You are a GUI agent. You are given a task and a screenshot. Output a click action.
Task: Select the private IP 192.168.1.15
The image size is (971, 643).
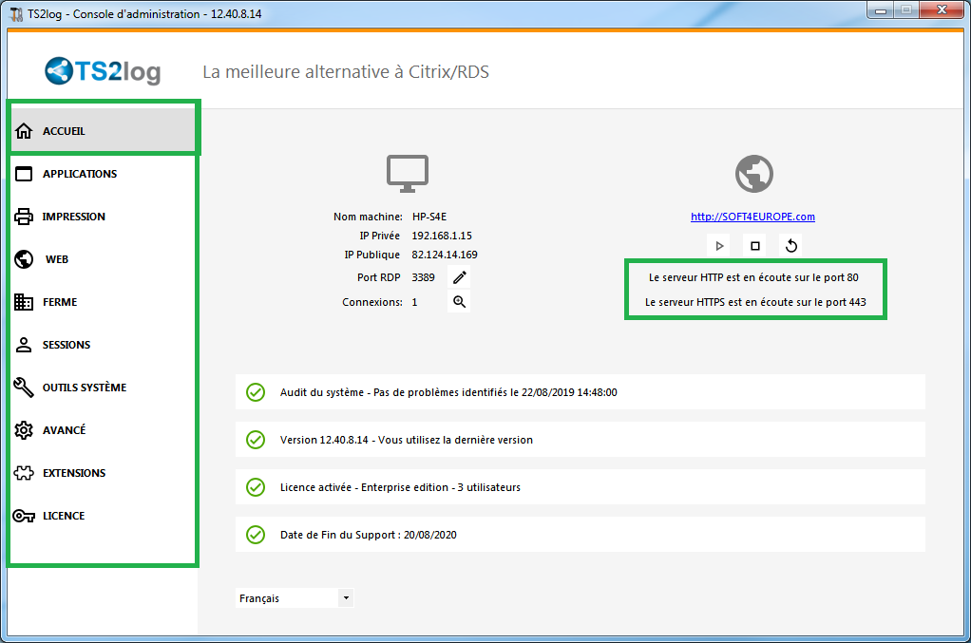tap(442, 236)
